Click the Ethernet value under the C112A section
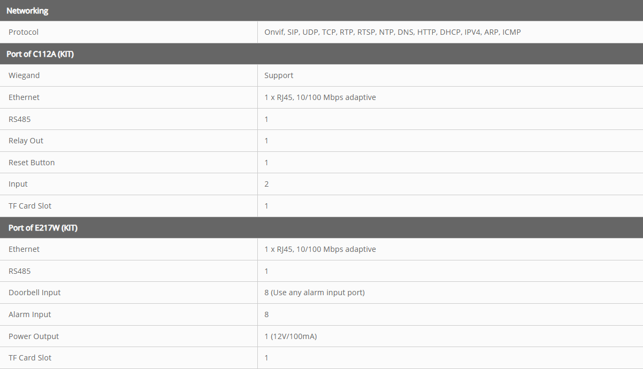Image resolution: width=643 pixels, height=369 pixels. [x=320, y=97]
